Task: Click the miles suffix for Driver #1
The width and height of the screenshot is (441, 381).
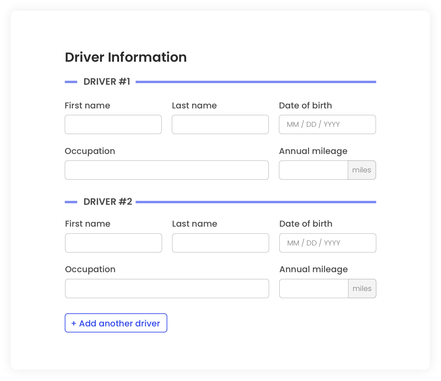Action: pos(361,170)
